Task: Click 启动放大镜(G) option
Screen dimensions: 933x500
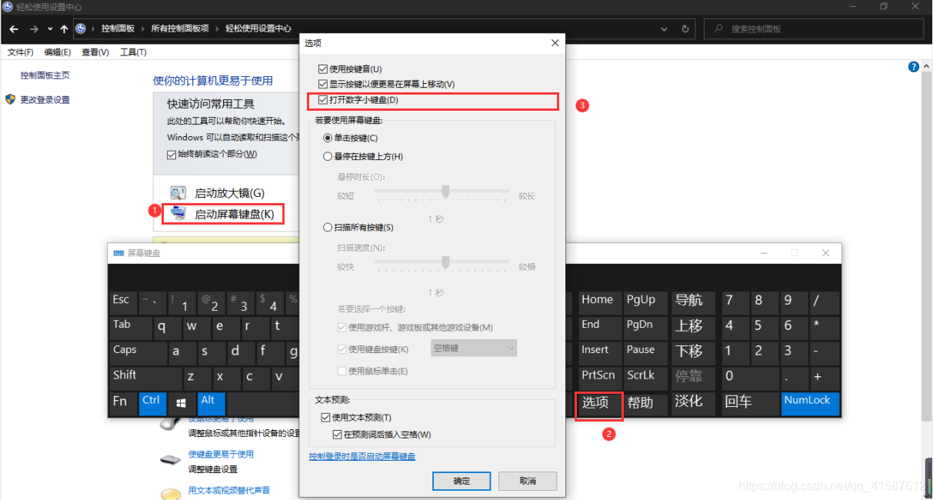Action: point(229,193)
